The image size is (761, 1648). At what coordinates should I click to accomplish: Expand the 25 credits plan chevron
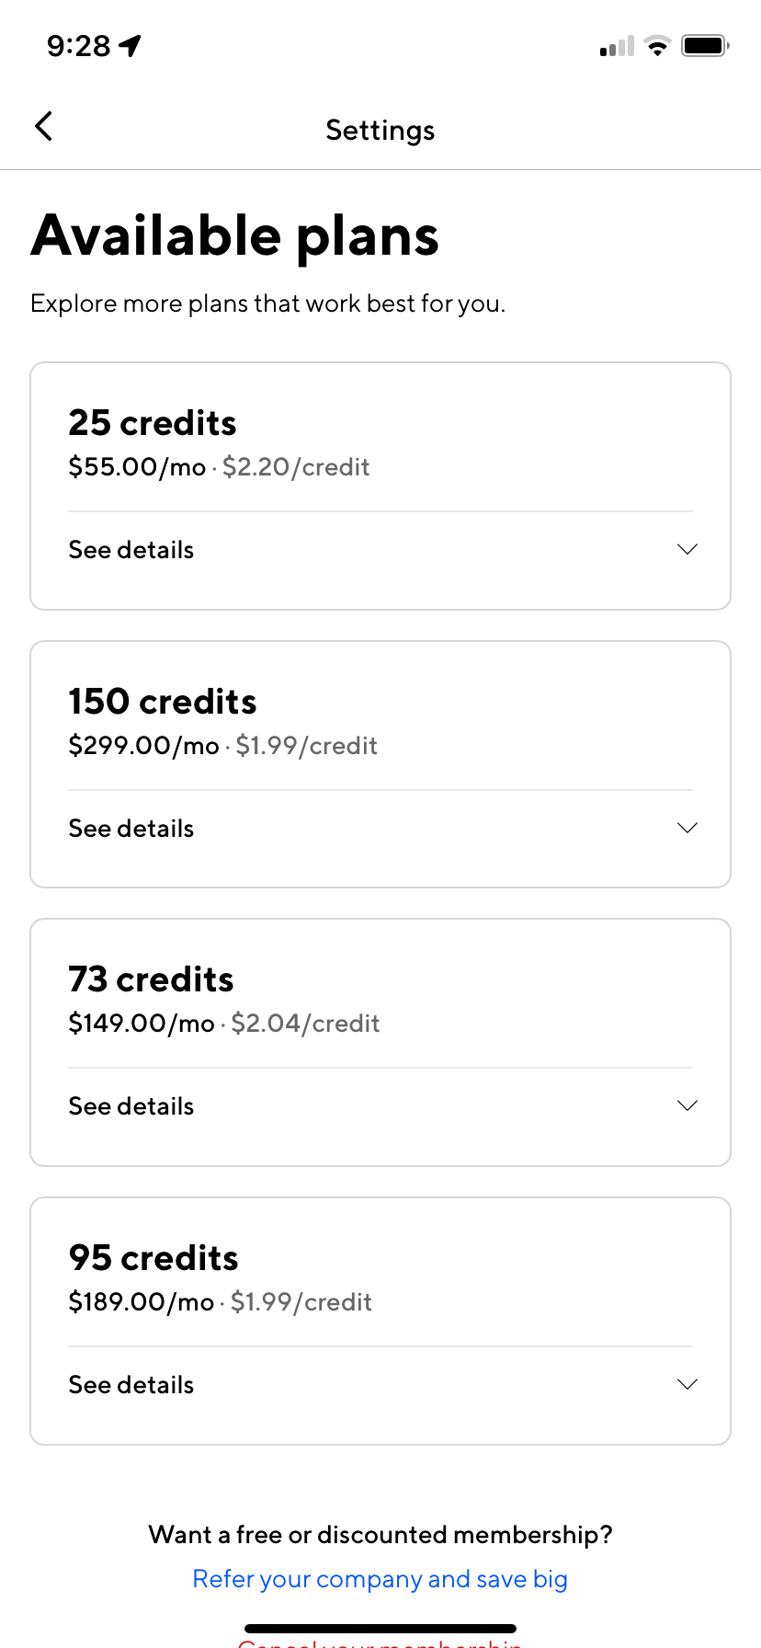click(687, 549)
